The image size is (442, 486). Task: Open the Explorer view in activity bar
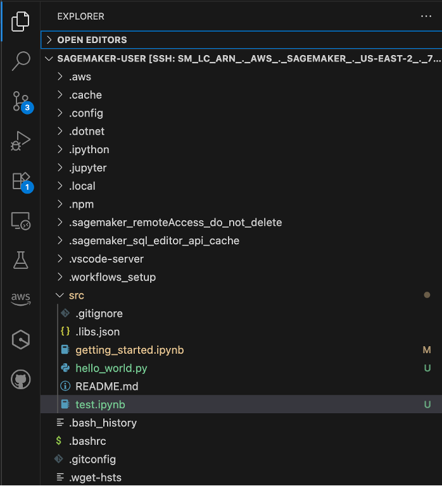point(20,21)
